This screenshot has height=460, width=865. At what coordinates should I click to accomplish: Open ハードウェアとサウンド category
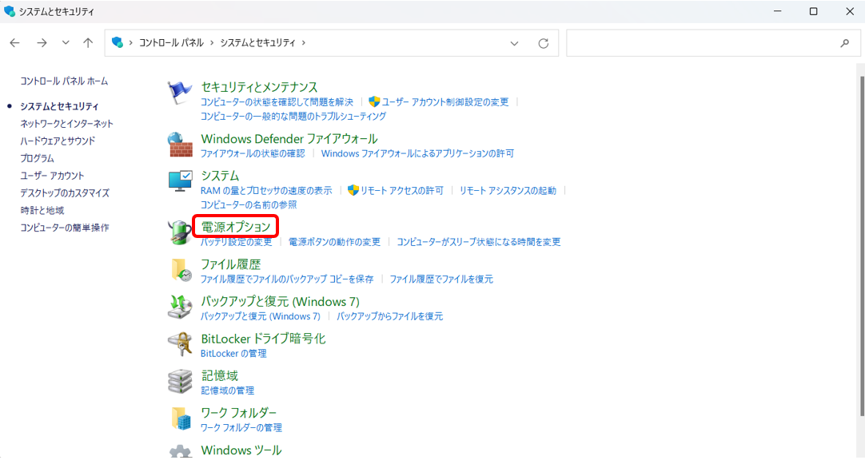pos(58,141)
